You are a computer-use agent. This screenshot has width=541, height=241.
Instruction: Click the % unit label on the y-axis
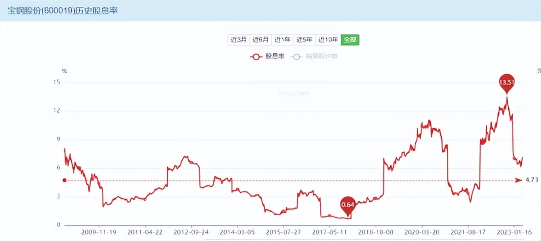[x=64, y=71]
